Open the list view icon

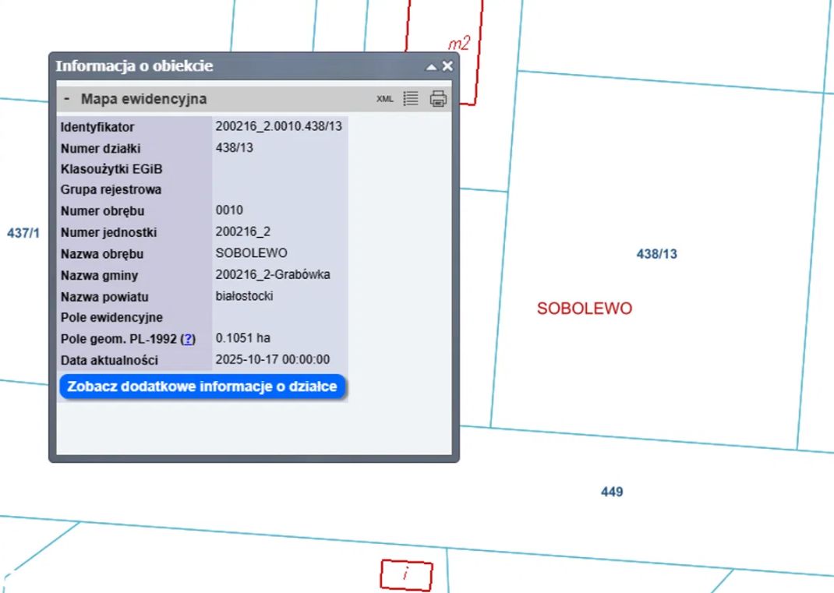point(411,98)
